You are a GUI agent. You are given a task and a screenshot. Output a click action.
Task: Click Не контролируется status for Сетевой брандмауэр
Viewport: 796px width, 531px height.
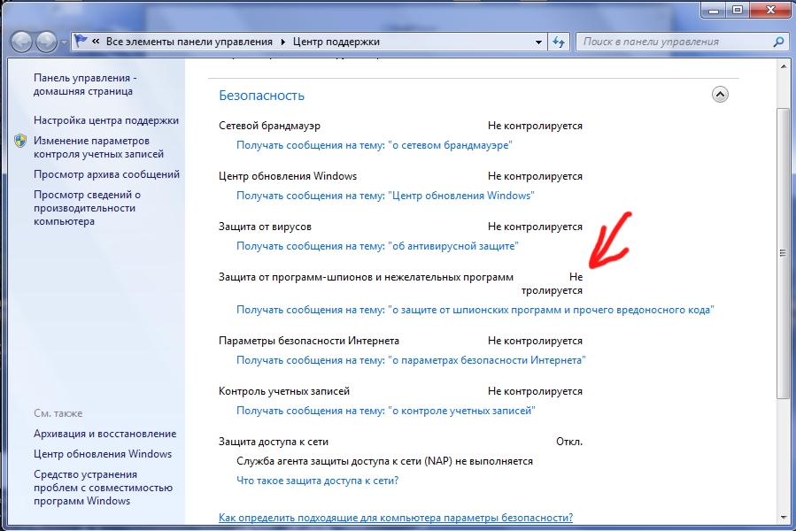click(535, 126)
